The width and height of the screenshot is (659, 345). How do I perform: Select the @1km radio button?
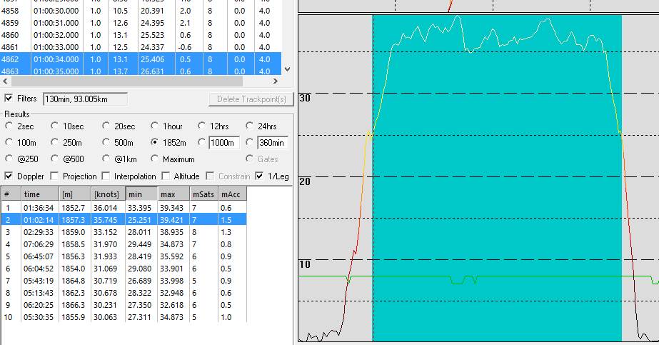click(106, 159)
